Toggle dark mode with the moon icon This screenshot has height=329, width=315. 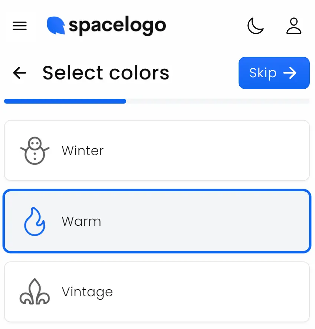point(255,26)
